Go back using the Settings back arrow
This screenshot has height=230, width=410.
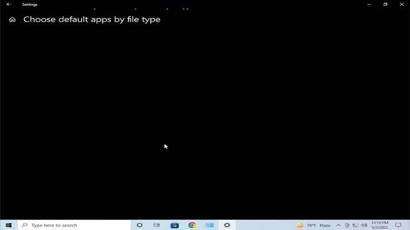pyautogui.click(x=8, y=4)
